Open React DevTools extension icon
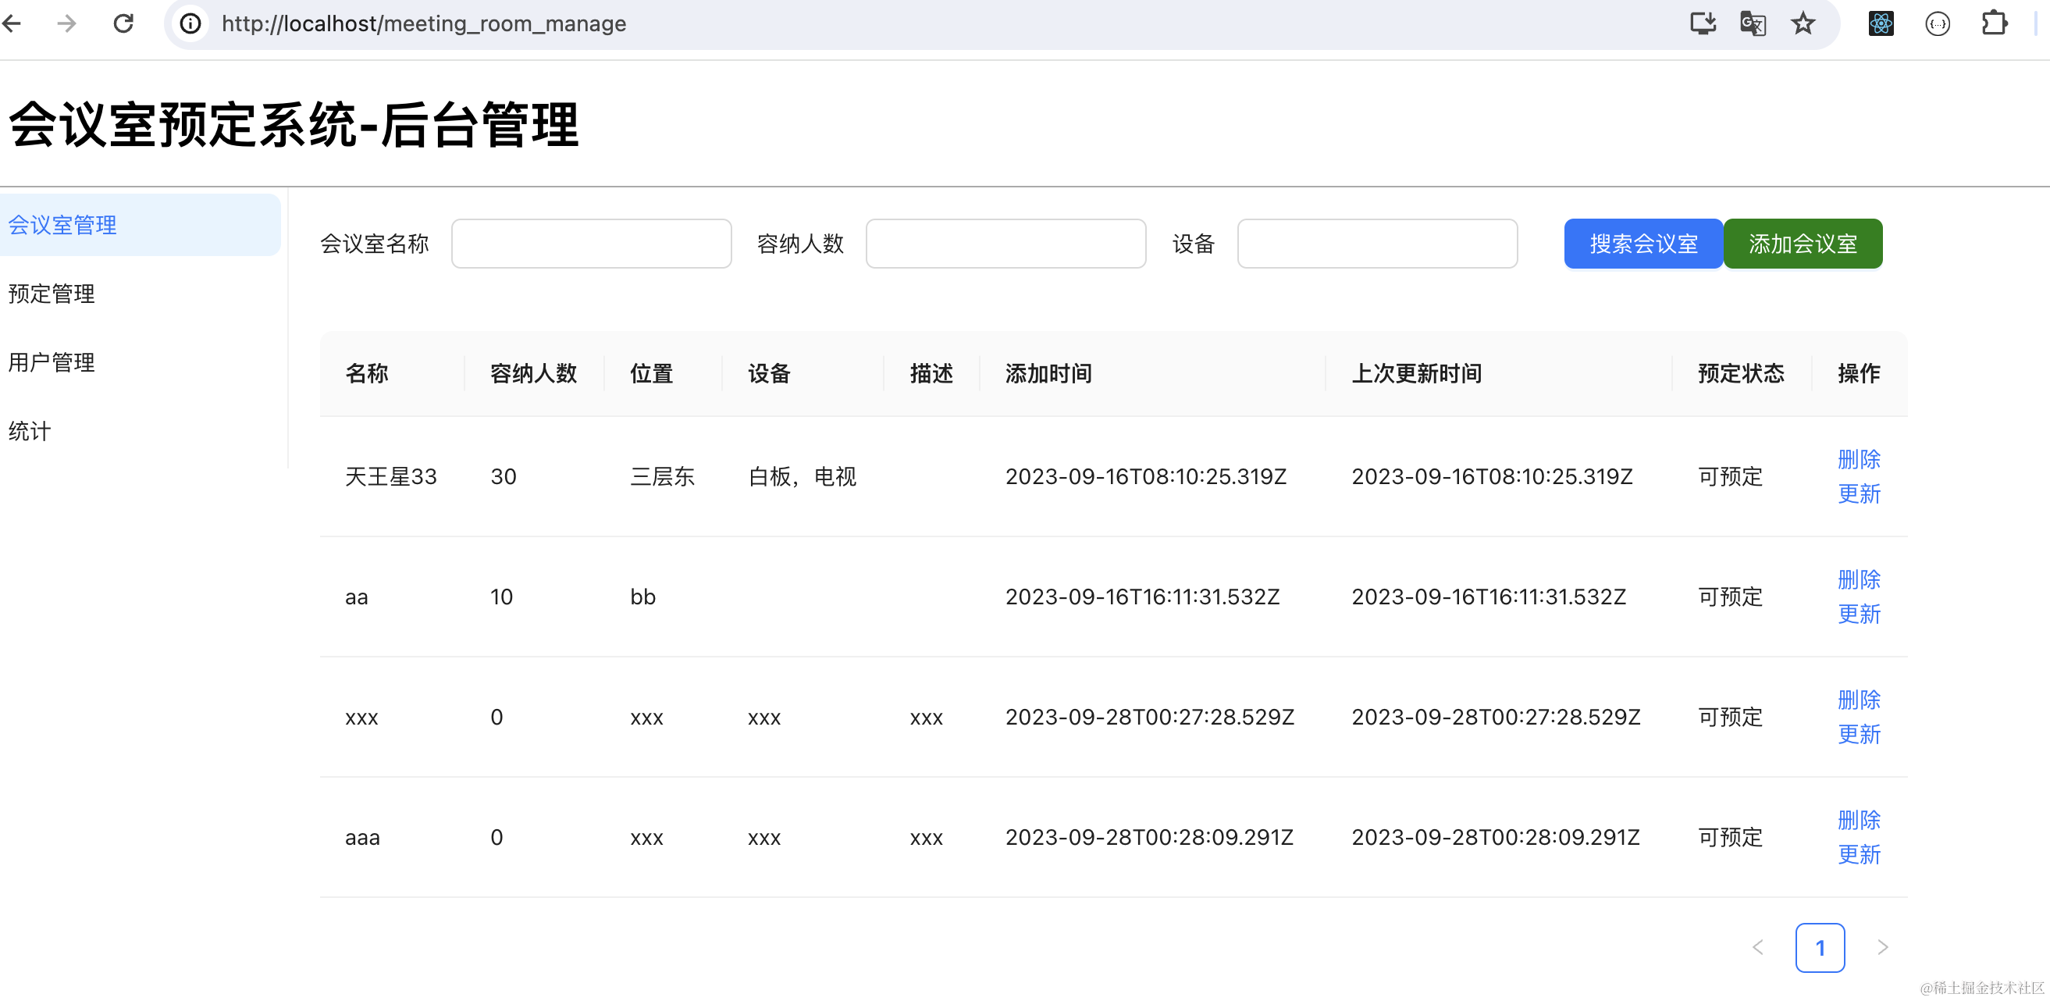The width and height of the screenshot is (2050, 1001). click(1881, 23)
